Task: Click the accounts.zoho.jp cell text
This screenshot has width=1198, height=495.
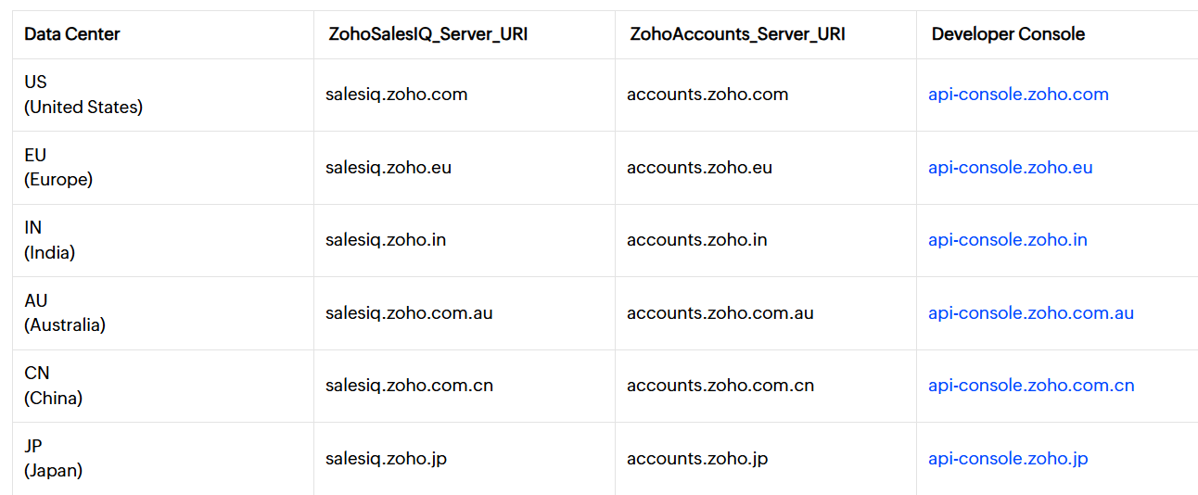Action: 697,459
